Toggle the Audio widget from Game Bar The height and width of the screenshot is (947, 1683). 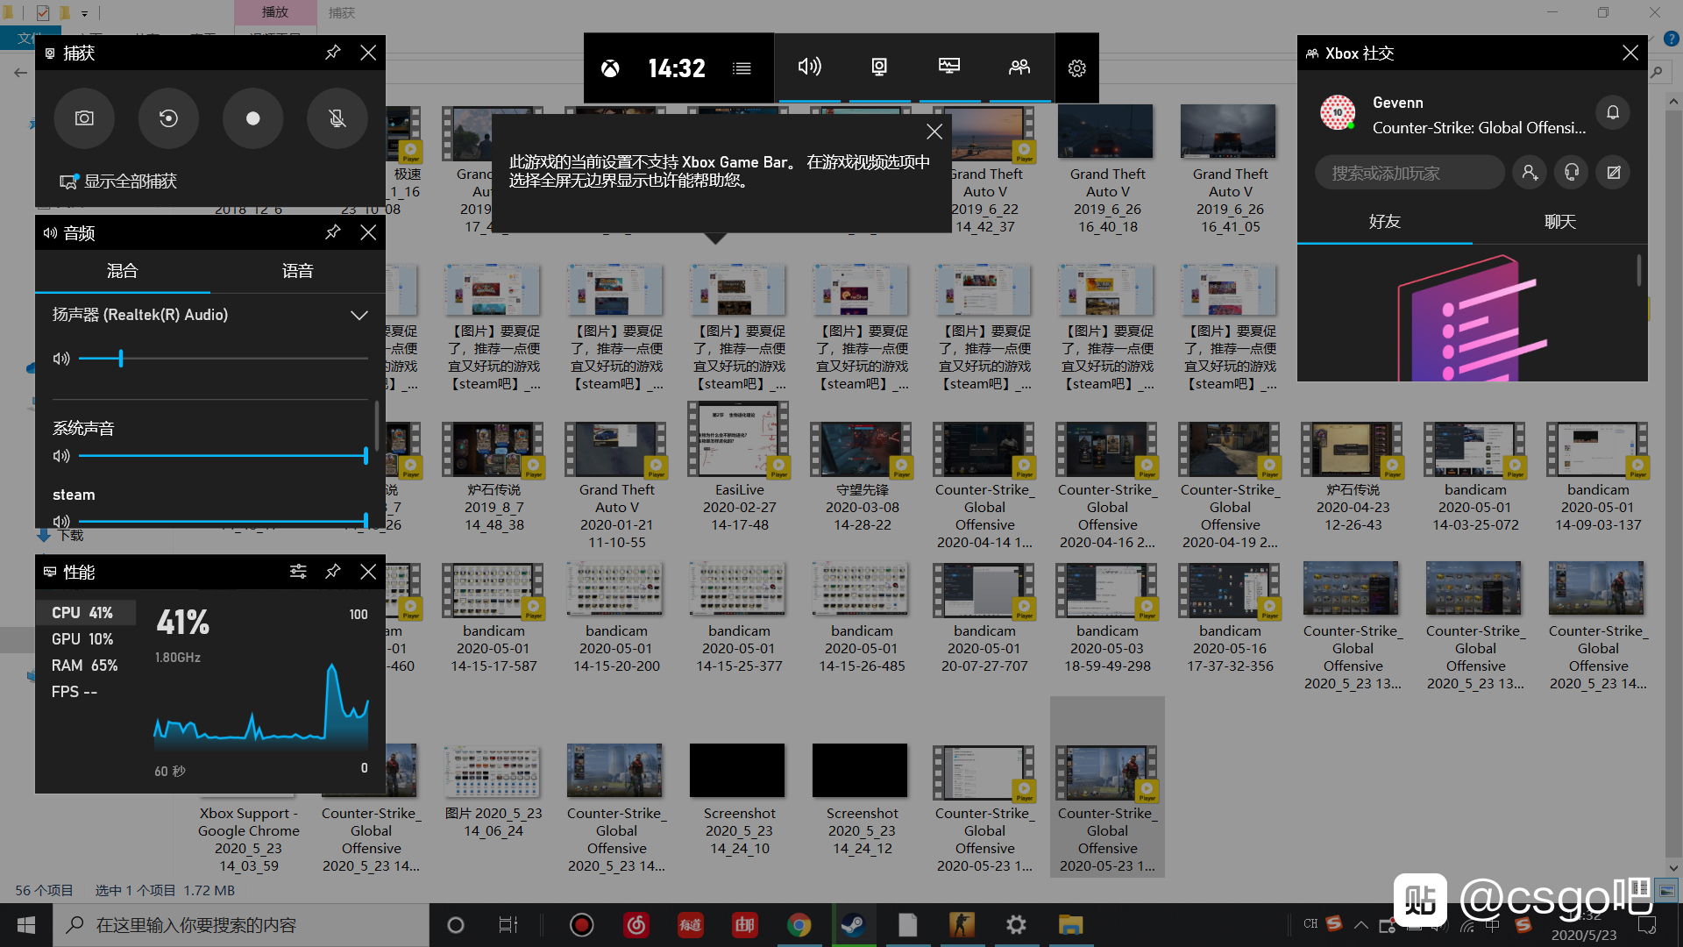point(809,67)
